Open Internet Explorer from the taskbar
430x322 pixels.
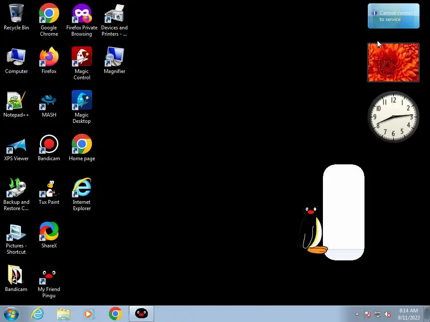tap(37, 314)
